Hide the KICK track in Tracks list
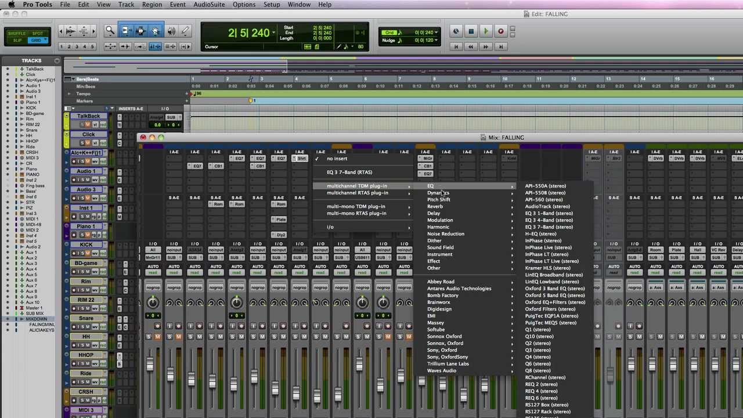 (x=8, y=108)
